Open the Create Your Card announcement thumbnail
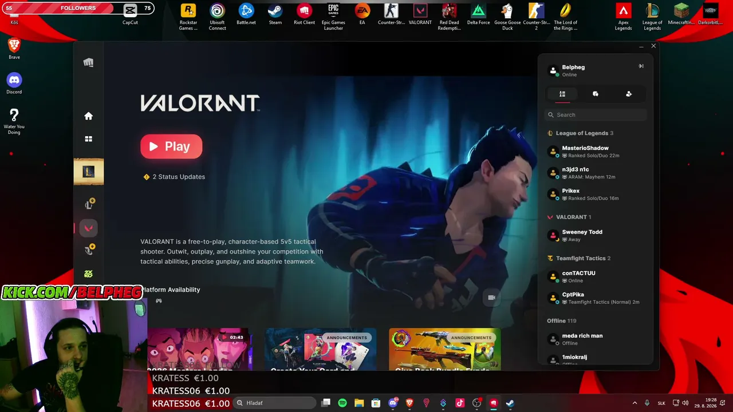This screenshot has height=412, width=733. pyautogui.click(x=321, y=349)
